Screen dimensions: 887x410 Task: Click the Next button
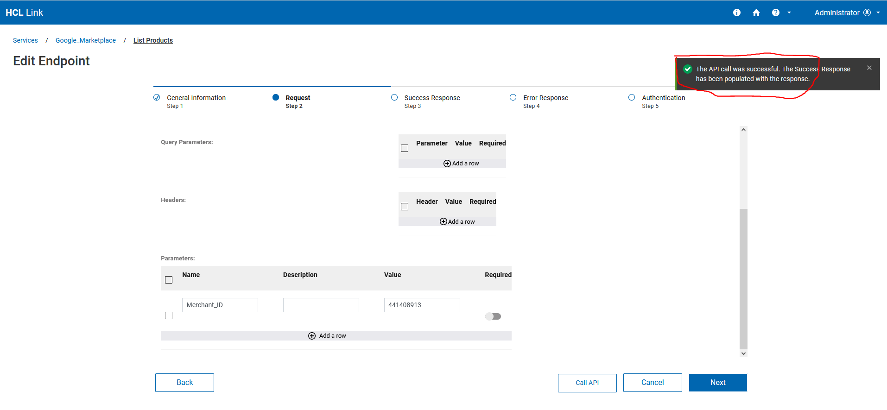pyautogui.click(x=718, y=383)
